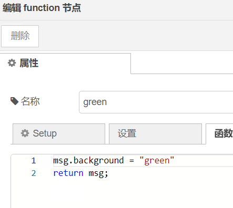Viewport: 233px width, 208px height.
Task: Select the 属性 properties tab
Action: (65, 63)
